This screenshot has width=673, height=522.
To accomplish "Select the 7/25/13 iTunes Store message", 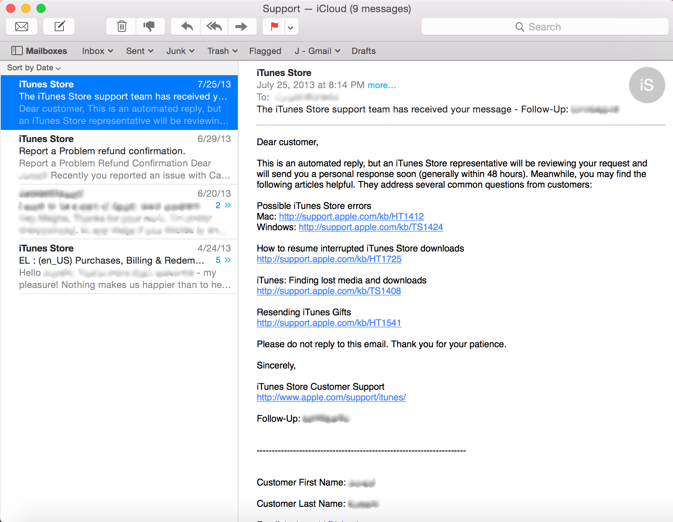I will [x=119, y=103].
